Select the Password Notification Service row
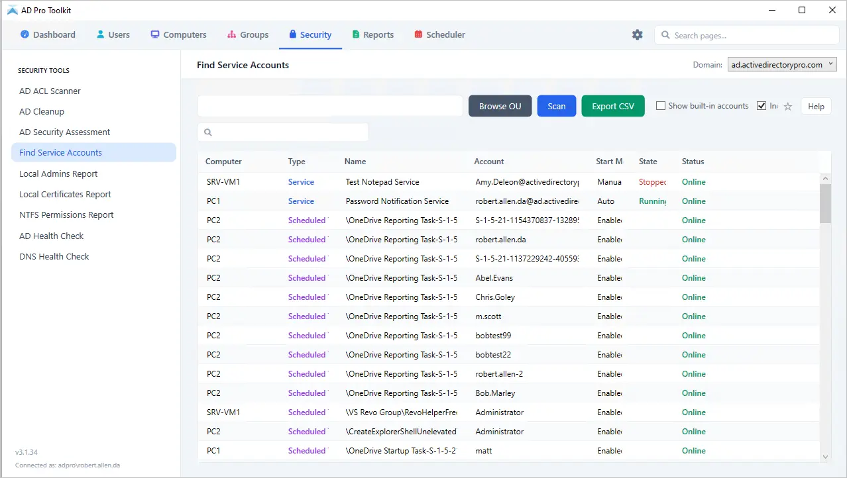Viewport: 847px width, 478px height. click(x=509, y=201)
